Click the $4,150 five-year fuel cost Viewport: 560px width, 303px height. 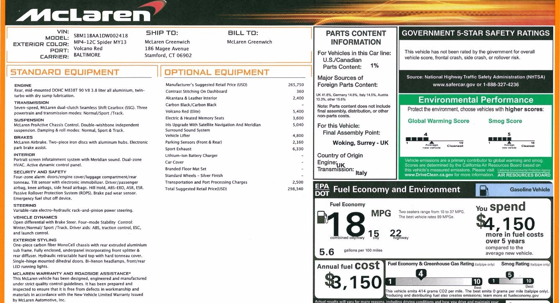506,223
